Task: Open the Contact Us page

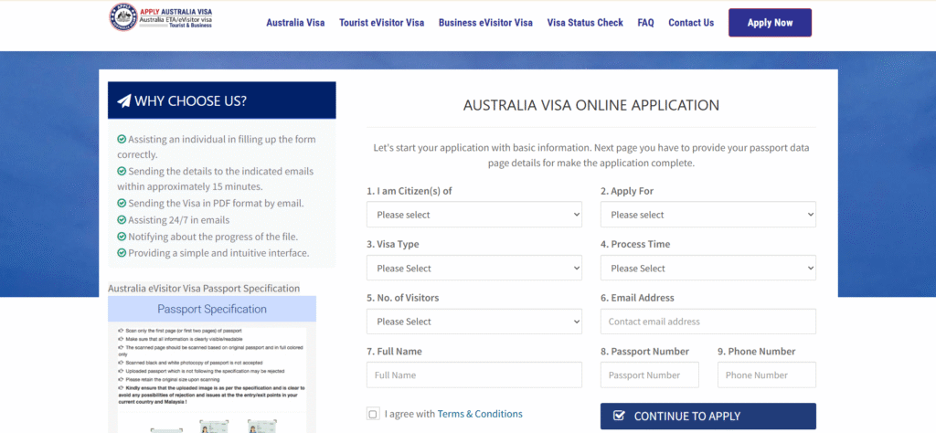Action: pos(691,23)
